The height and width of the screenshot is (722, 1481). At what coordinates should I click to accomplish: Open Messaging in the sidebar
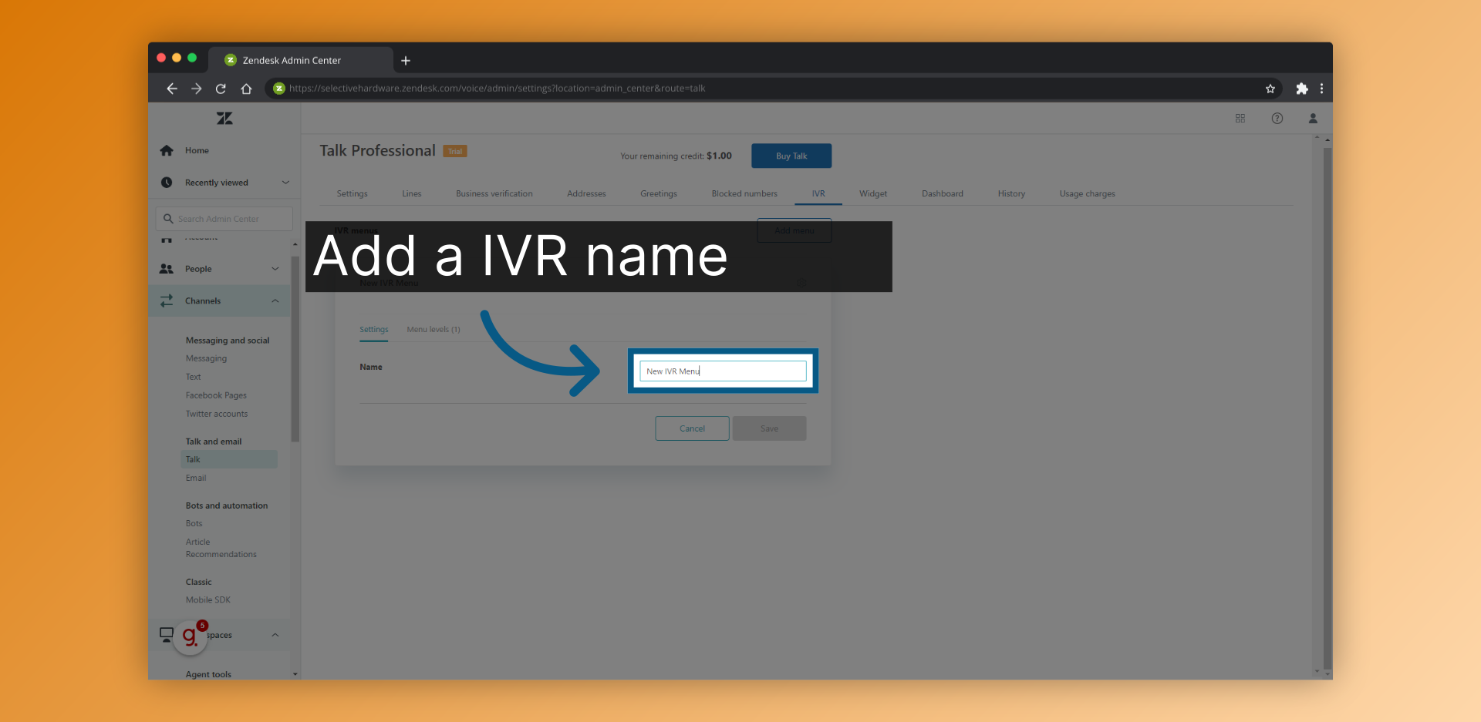point(206,358)
